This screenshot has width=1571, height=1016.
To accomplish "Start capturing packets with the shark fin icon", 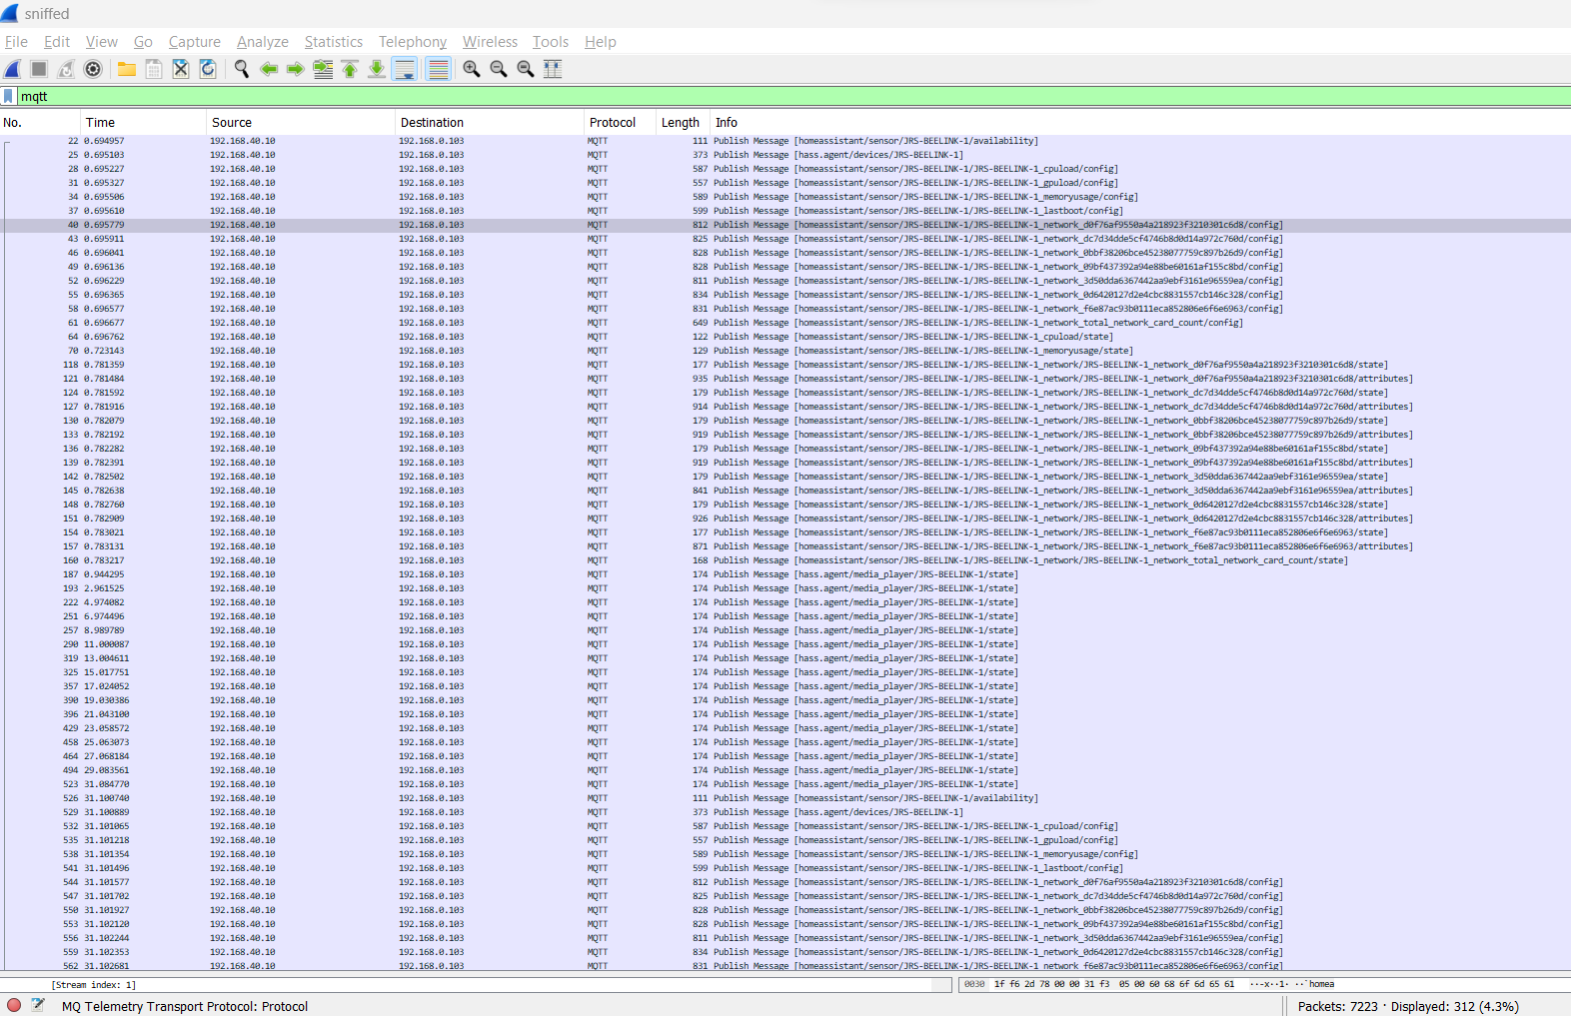I will pos(12,69).
